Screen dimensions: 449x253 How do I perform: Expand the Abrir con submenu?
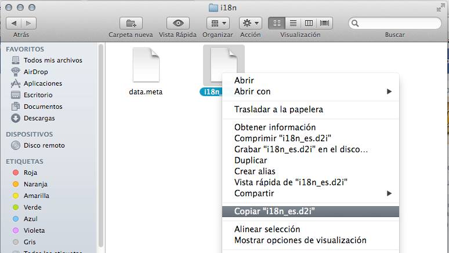[310, 91]
